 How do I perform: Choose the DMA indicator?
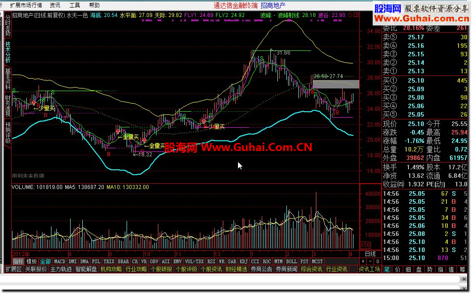[84, 261]
